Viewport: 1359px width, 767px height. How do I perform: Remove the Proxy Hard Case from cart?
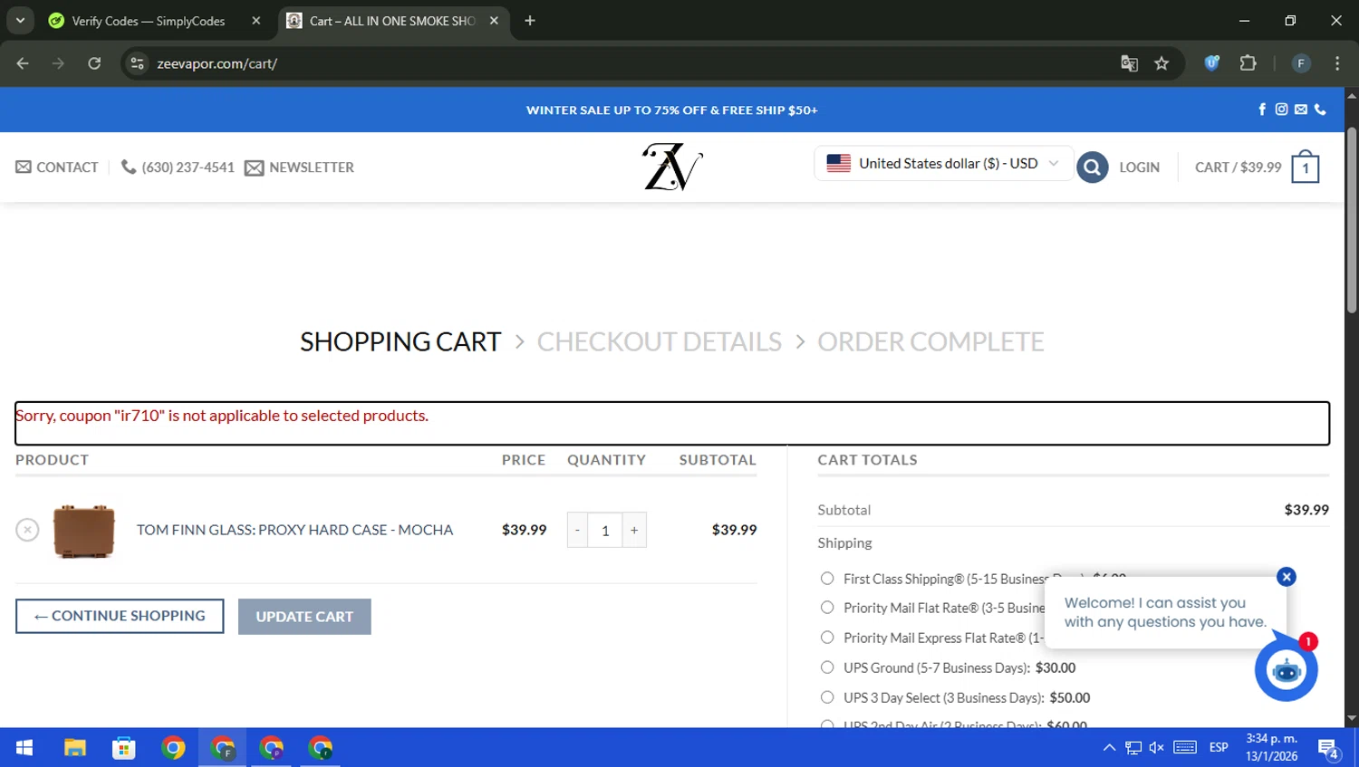(x=27, y=530)
